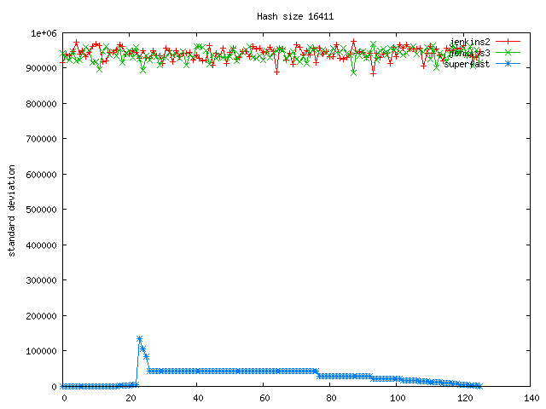Viewport: 546px width, 409px height.
Task: Click the last superfast data point on the x-axis
Action: [479, 386]
